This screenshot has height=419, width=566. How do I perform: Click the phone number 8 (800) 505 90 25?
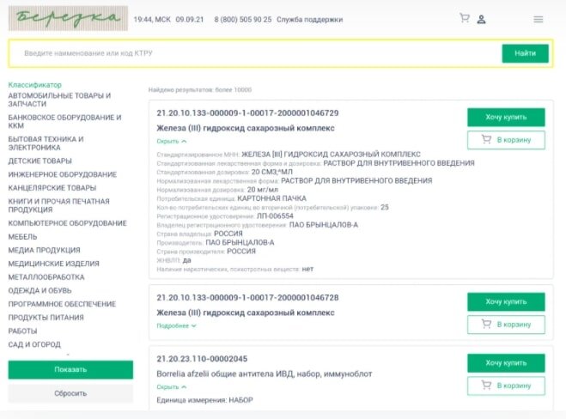click(242, 20)
